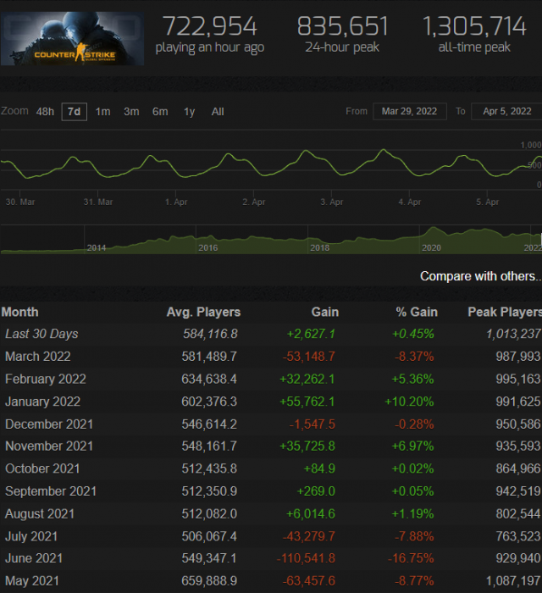Click the Month column header
542x593 pixels.
[20, 312]
